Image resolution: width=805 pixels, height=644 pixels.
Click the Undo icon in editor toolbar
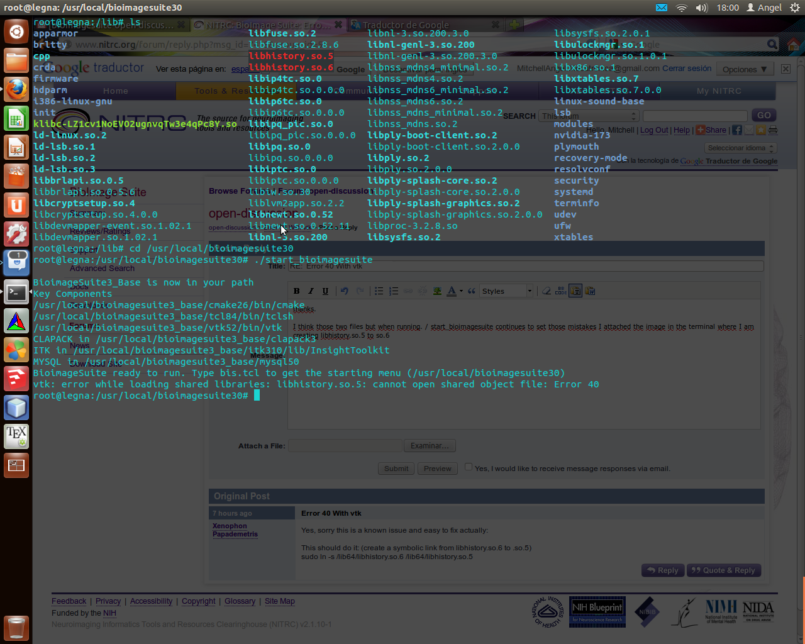pos(344,291)
